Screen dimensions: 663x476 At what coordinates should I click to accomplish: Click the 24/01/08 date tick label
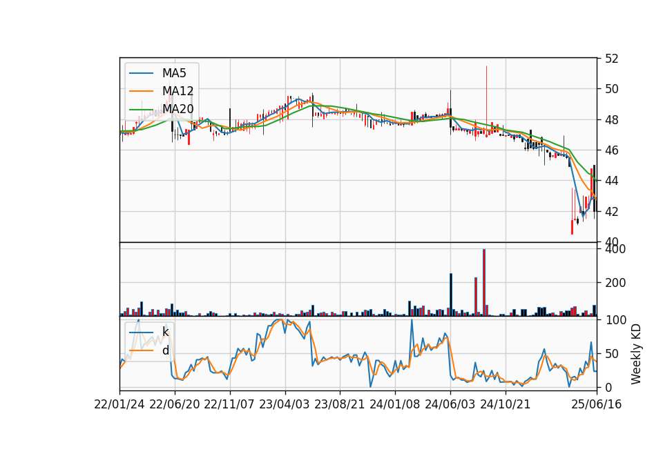point(395,404)
